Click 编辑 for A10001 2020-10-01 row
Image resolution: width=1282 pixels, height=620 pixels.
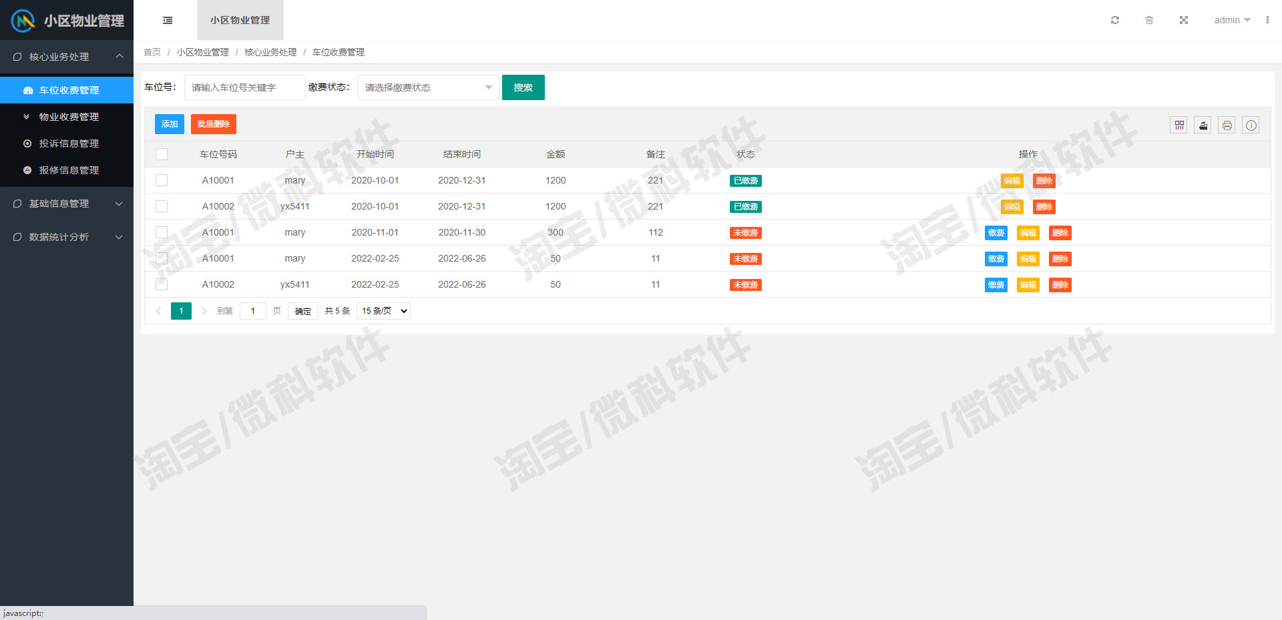(x=1012, y=181)
